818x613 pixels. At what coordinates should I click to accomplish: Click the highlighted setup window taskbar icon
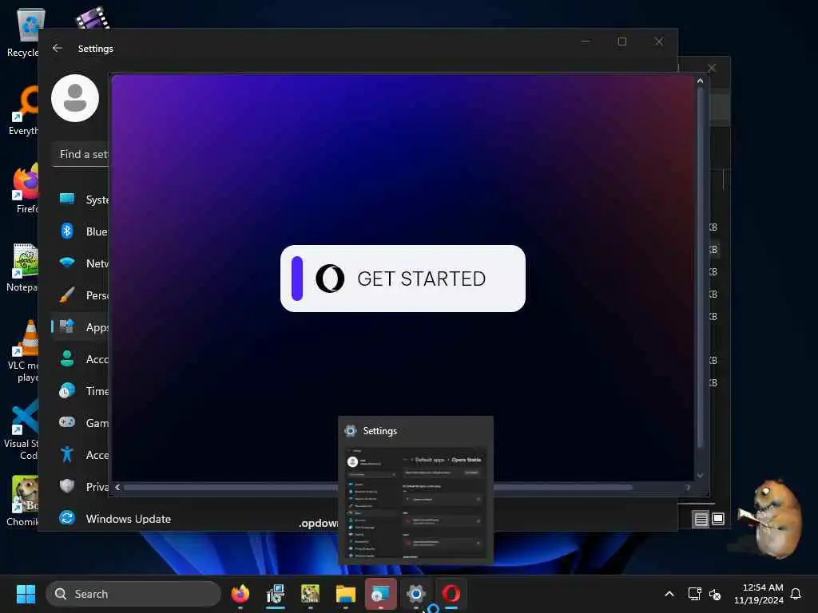(380, 594)
